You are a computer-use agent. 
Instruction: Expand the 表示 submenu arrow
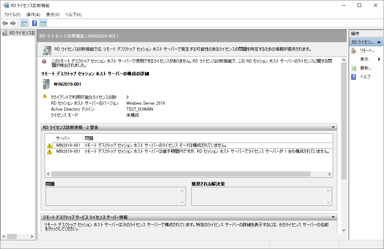coord(379,59)
